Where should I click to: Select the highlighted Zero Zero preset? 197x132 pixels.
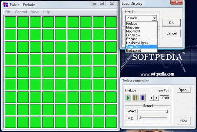141,47
